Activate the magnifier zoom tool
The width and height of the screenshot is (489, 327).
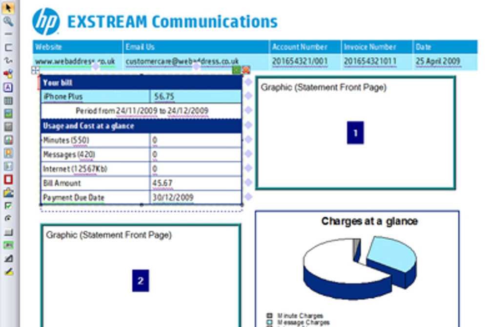8,21
